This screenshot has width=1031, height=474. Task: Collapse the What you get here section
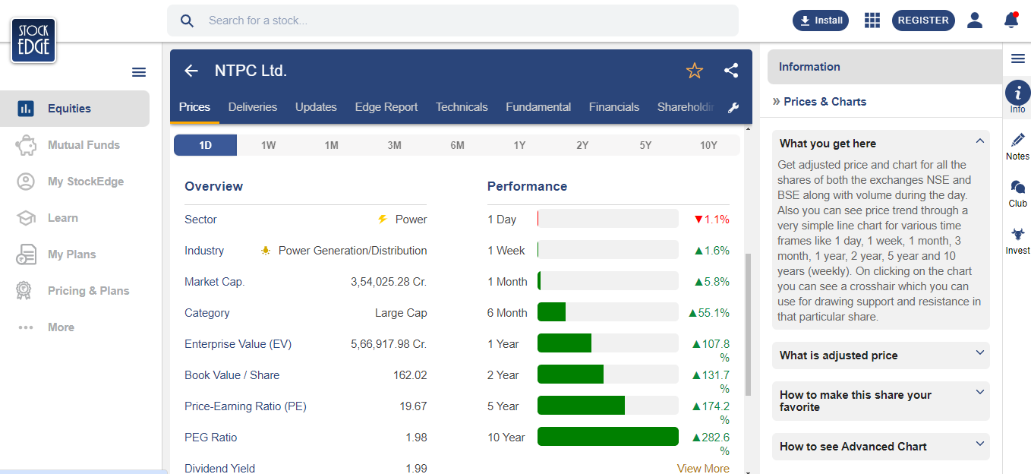pyautogui.click(x=881, y=143)
